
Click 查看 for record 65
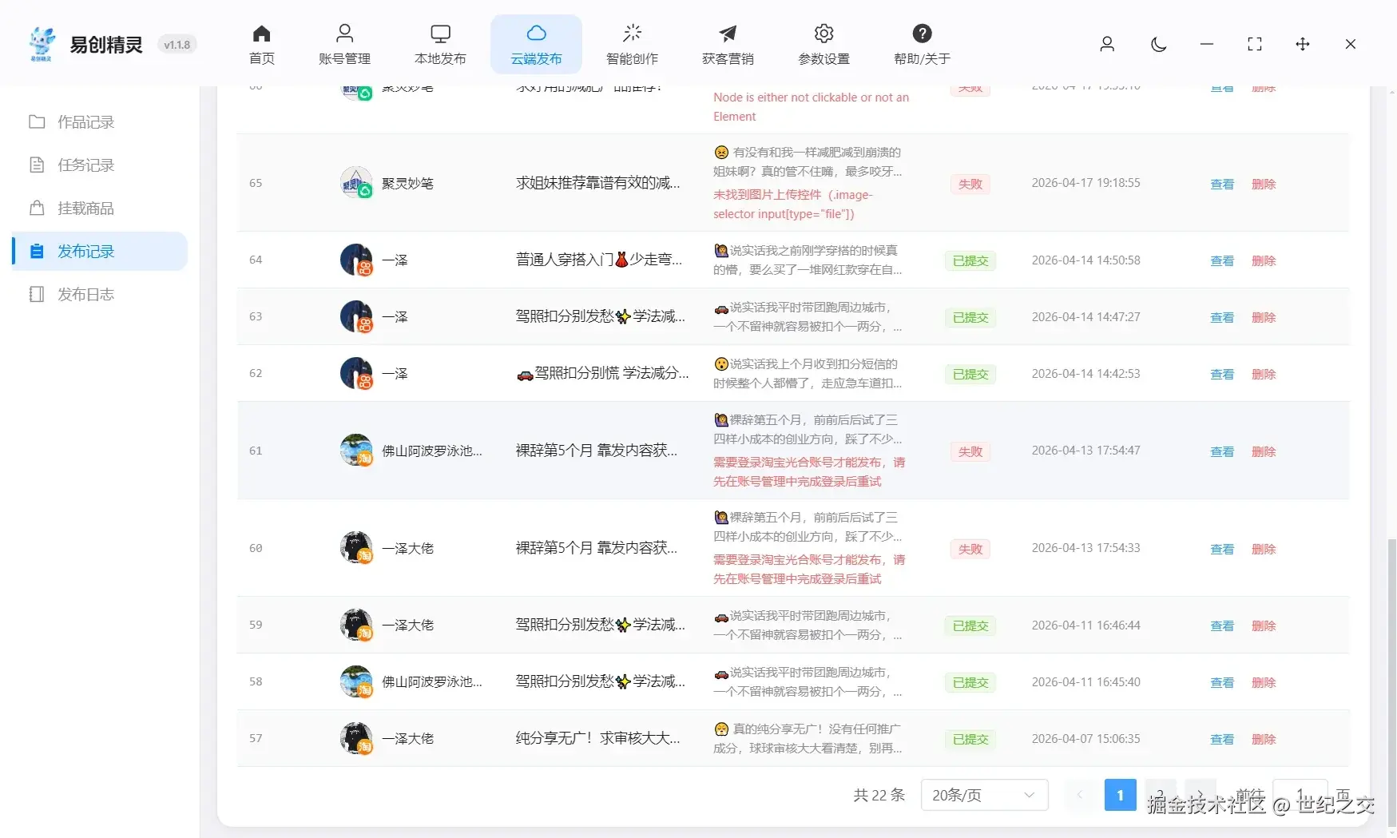pos(1222,184)
